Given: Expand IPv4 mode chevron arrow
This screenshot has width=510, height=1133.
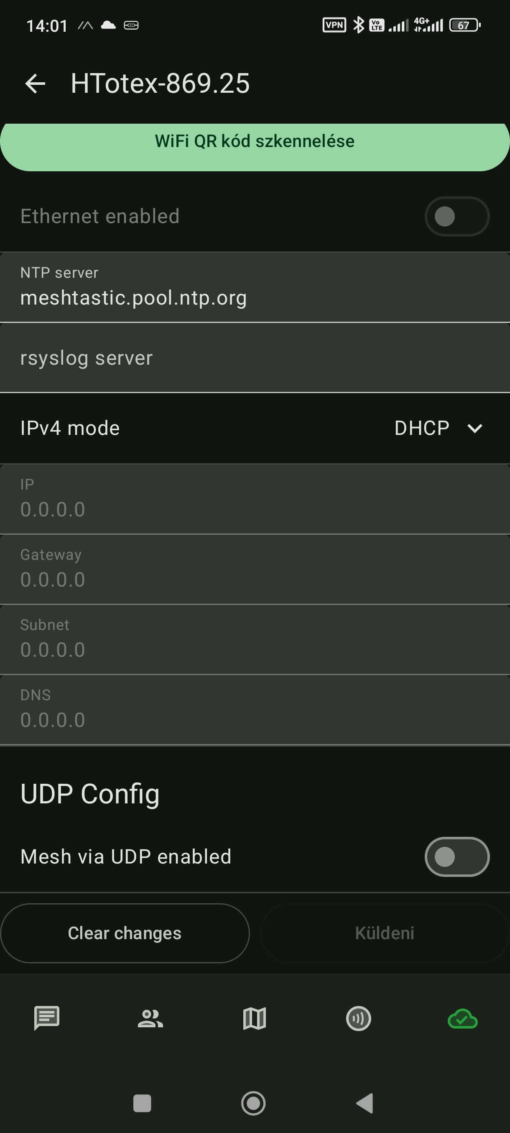Looking at the screenshot, I should [x=475, y=428].
